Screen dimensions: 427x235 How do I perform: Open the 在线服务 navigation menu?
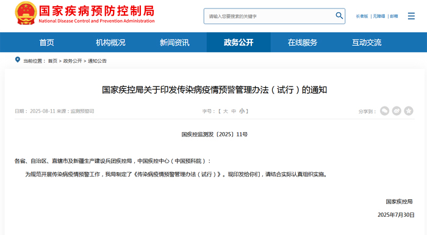point(303,43)
